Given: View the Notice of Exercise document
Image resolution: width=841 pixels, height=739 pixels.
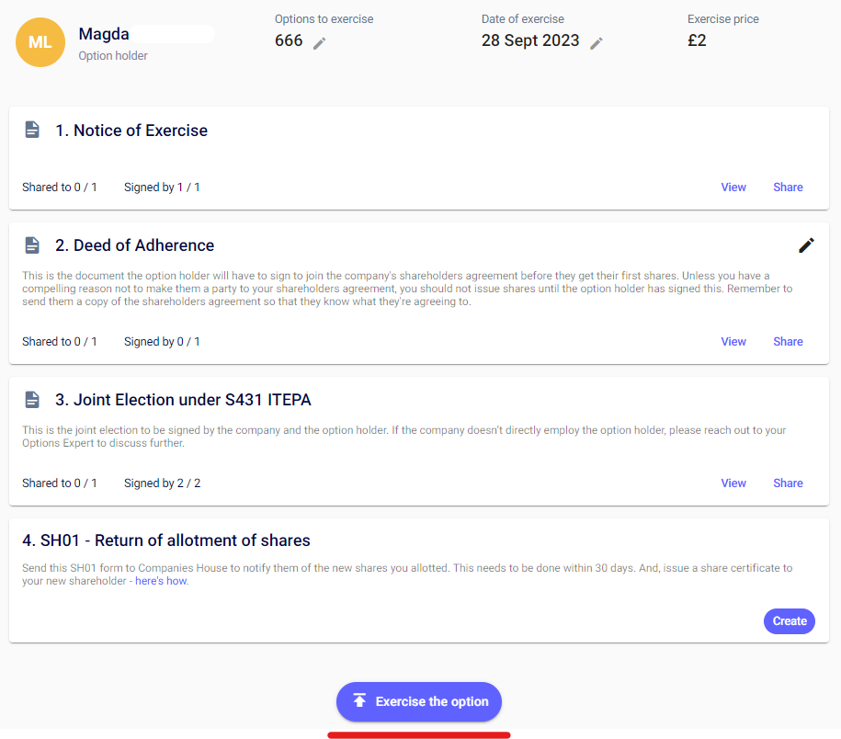Looking at the screenshot, I should [x=733, y=188].
